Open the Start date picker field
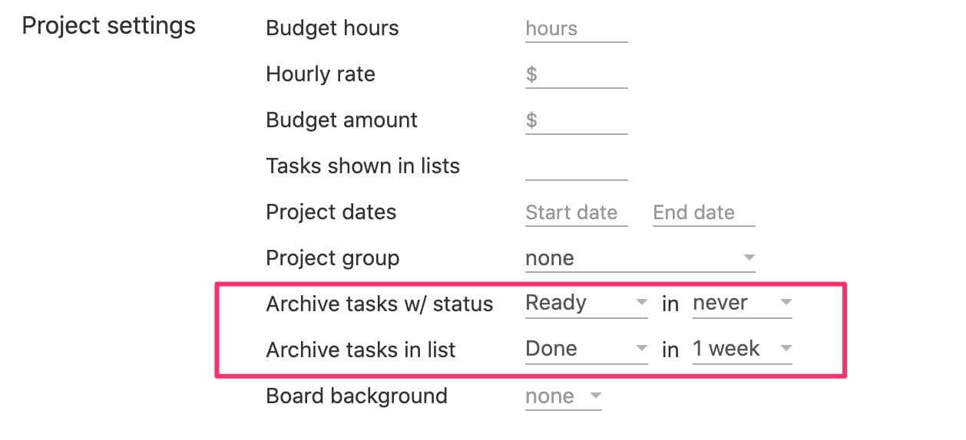 point(576,213)
